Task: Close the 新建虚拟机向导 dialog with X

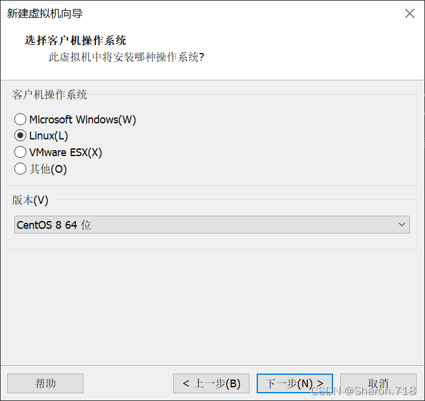Action: (x=409, y=13)
